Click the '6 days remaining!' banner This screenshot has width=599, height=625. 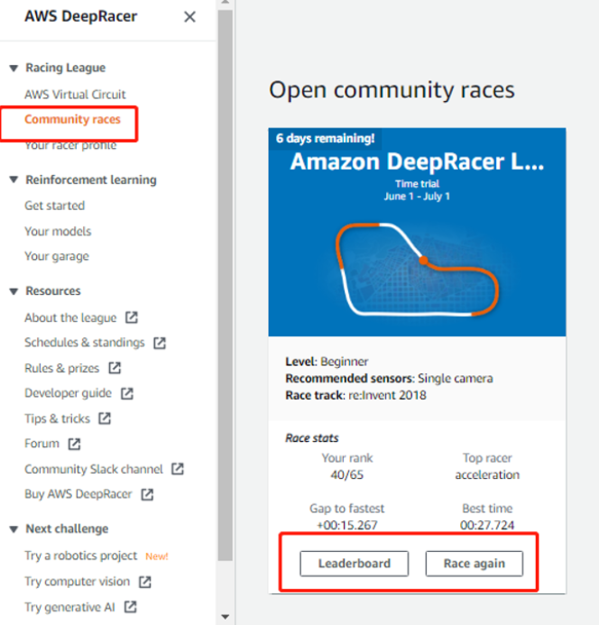(x=326, y=138)
